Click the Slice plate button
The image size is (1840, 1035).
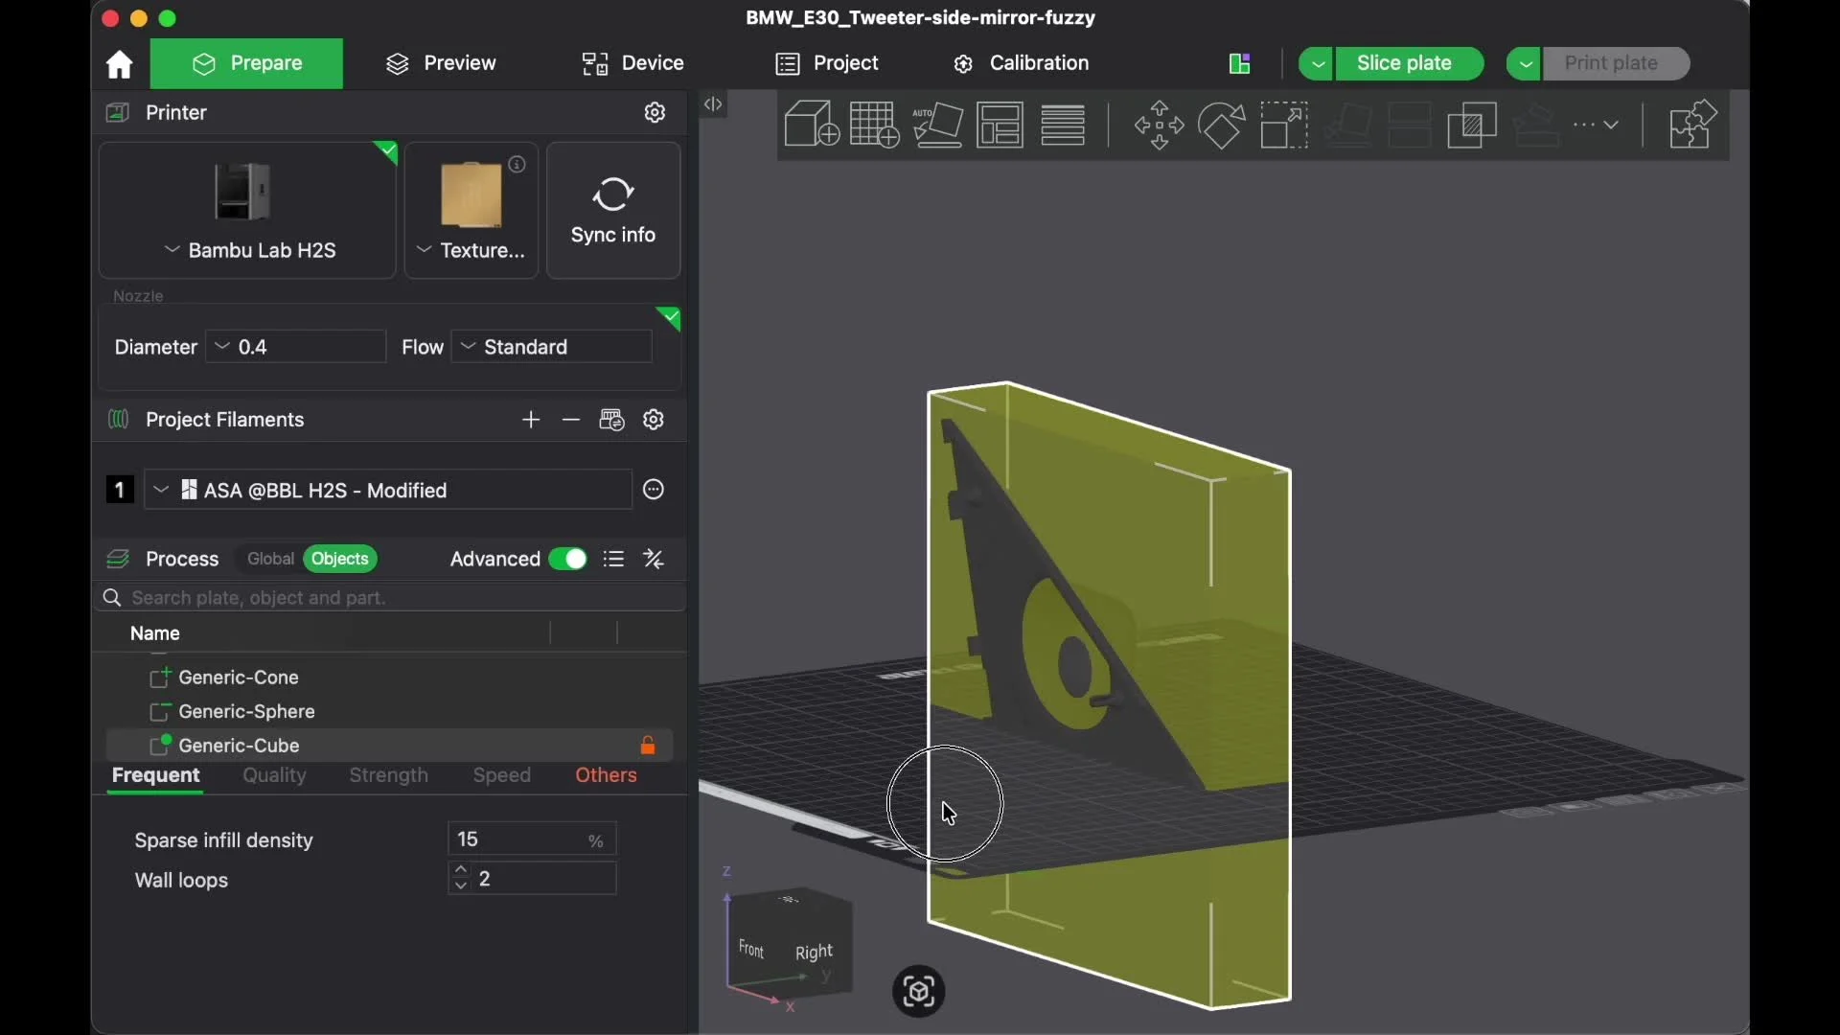1404,63
